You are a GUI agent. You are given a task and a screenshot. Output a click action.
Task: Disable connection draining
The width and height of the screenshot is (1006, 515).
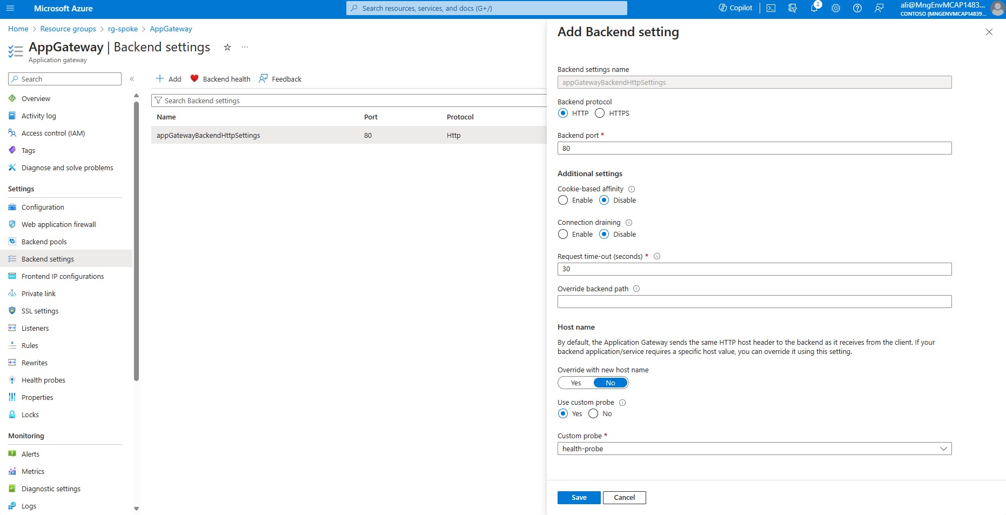pyautogui.click(x=604, y=235)
